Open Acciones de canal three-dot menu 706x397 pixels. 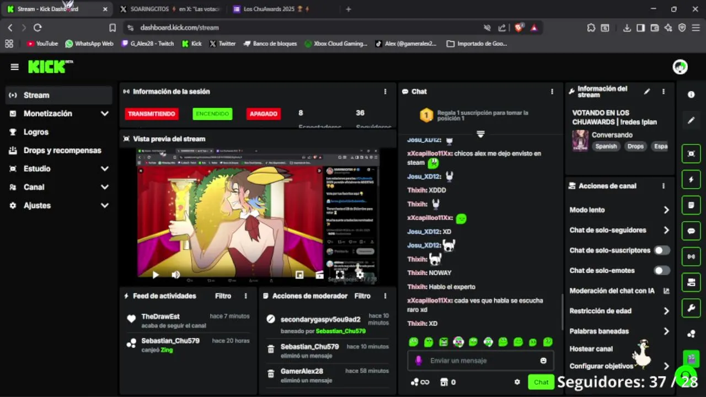tap(664, 186)
